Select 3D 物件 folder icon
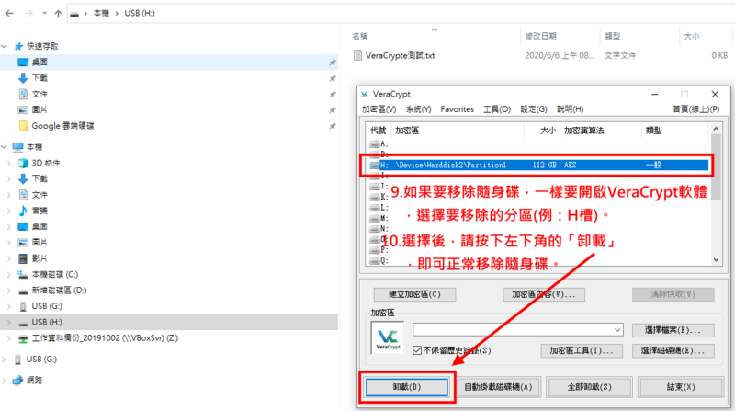Screen dimensions: 735x411 (x=22, y=163)
